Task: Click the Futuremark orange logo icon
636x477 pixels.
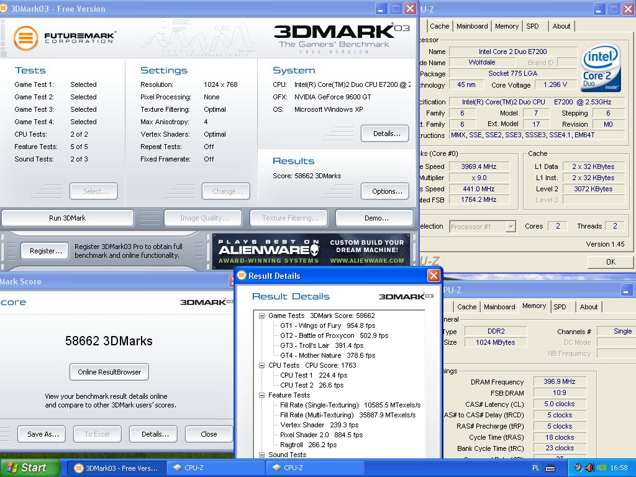Action: coord(25,38)
